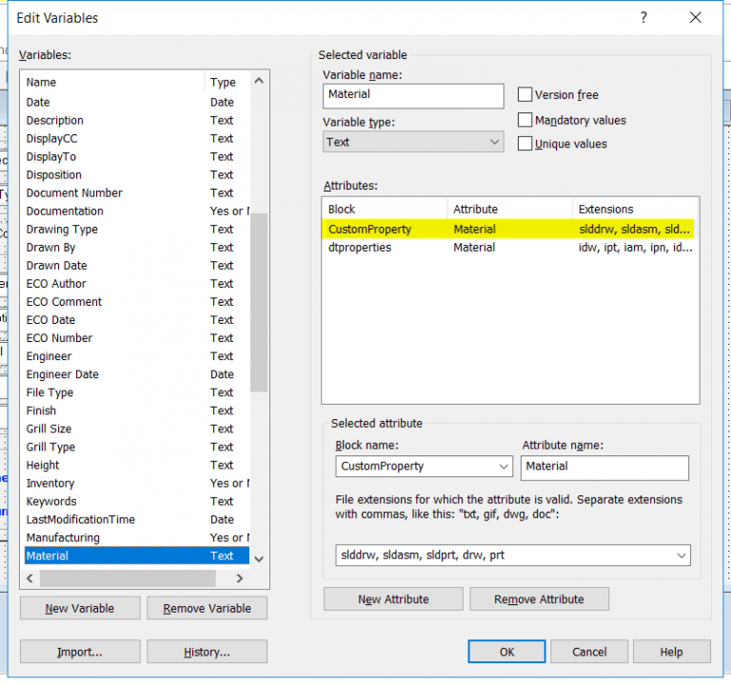Screen dimensions: 731x685
Task: Add a New Attribute
Action: (x=393, y=599)
